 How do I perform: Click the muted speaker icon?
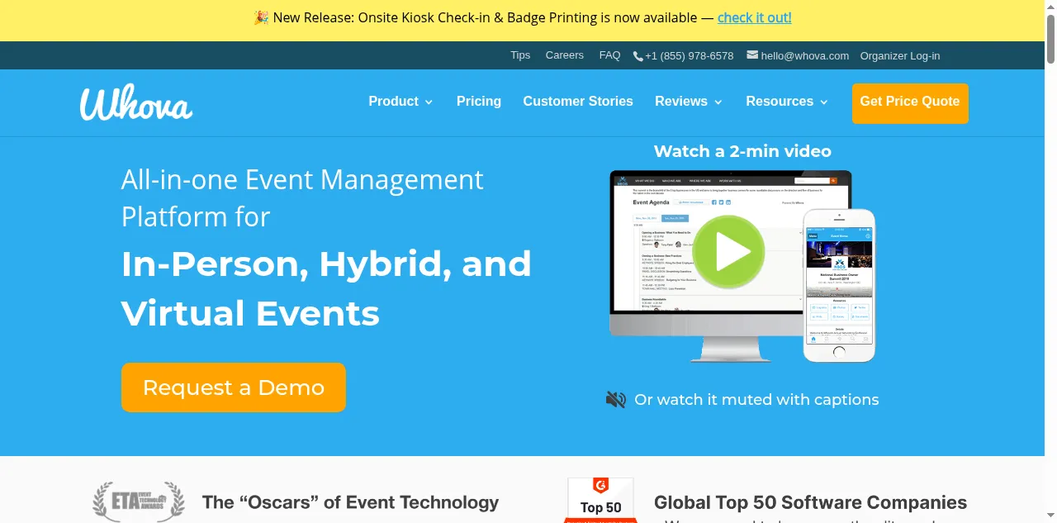[615, 400]
